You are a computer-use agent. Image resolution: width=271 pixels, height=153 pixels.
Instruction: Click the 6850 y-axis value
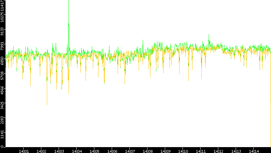2,61
